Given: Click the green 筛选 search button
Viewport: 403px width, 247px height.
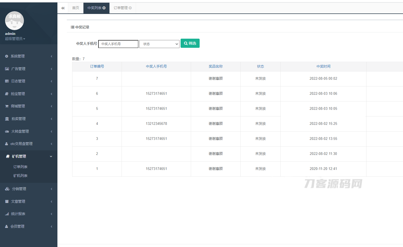Looking at the screenshot, I should 190,43.
